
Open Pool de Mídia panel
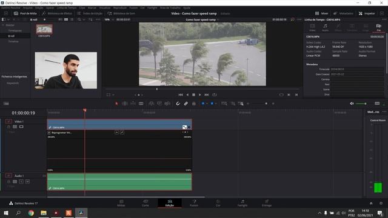click(25, 13)
